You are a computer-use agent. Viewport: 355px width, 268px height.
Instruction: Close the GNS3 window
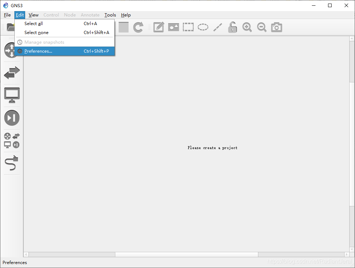tap(346, 5)
